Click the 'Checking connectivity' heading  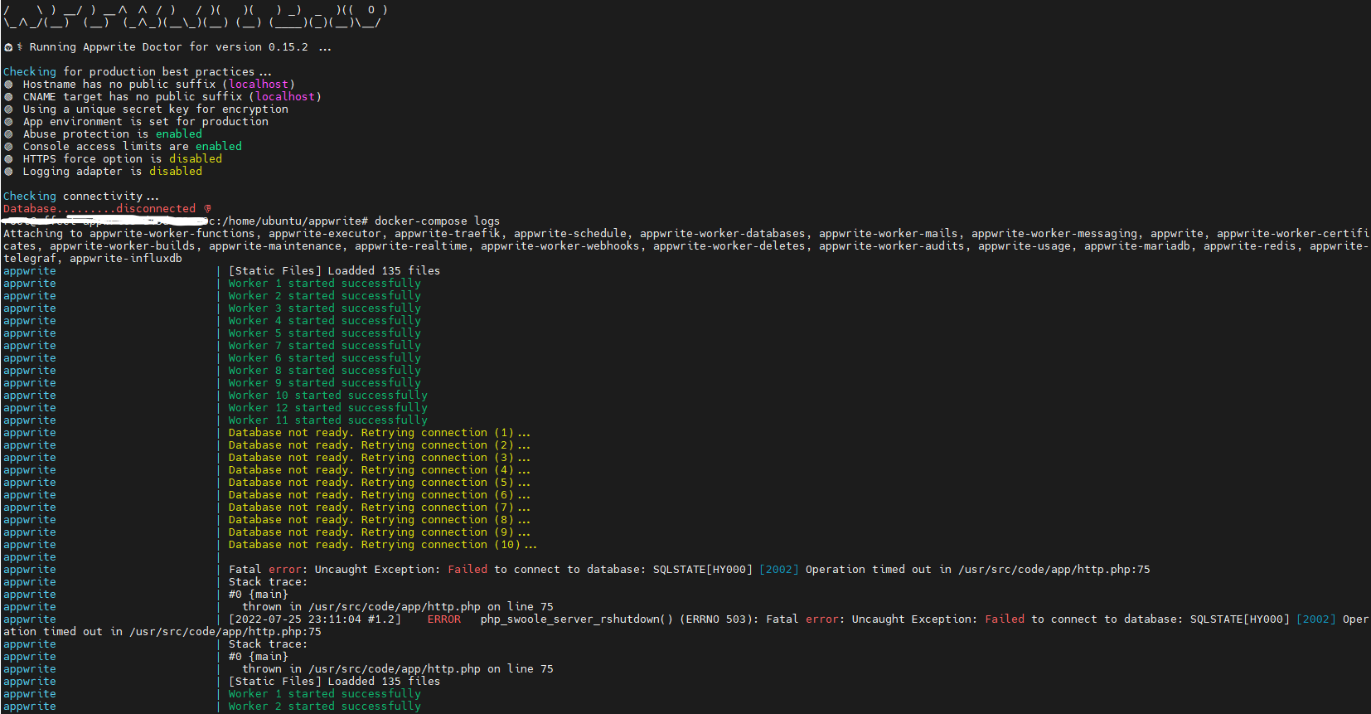coord(80,197)
